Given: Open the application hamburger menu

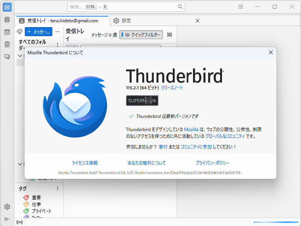Looking at the screenshot, I should point(240,7).
